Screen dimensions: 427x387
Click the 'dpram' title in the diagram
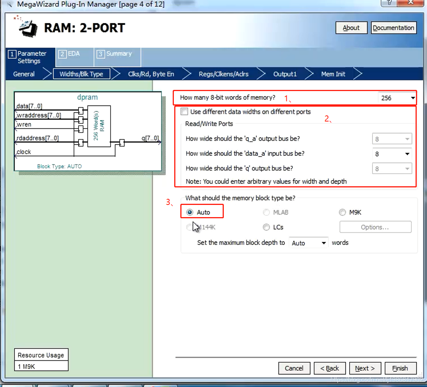(87, 97)
